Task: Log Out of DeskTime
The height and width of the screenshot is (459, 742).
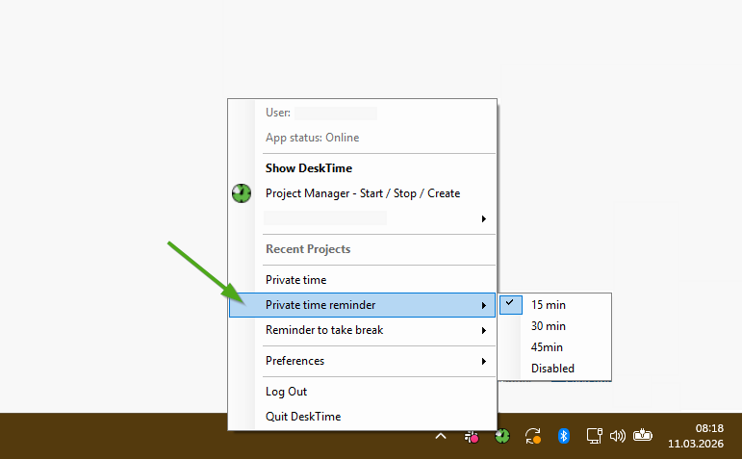Action: click(x=287, y=392)
